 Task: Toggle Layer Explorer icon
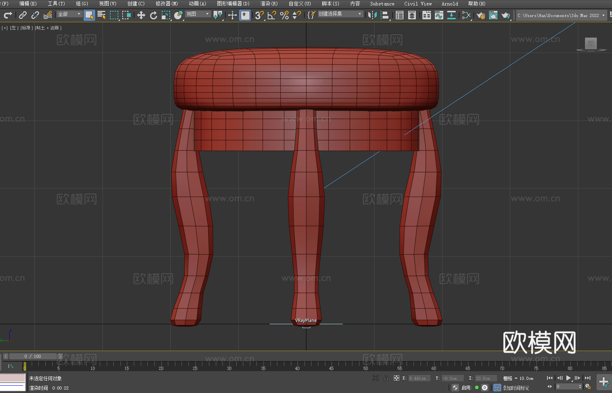pyautogui.click(x=412, y=15)
